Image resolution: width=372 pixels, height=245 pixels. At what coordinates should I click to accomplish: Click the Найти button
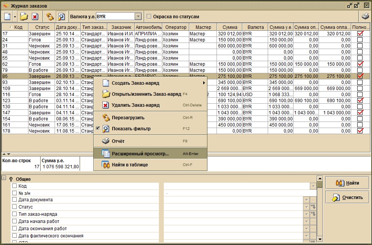[x=347, y=183]
